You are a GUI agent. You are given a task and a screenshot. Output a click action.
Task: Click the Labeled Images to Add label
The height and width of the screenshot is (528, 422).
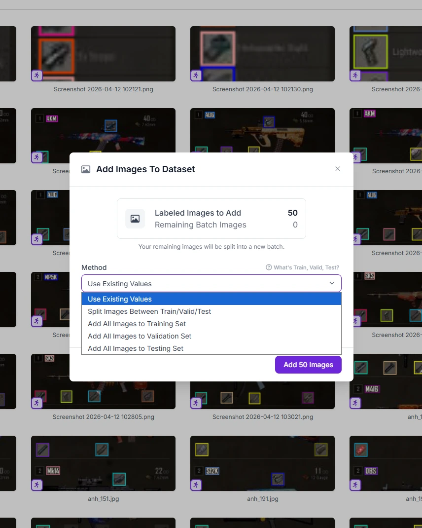point(198,213)
